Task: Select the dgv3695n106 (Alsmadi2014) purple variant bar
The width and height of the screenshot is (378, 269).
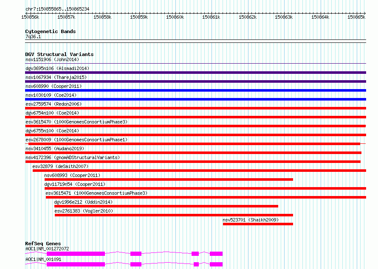Action: pyautogui.click(x=195, y=73)
